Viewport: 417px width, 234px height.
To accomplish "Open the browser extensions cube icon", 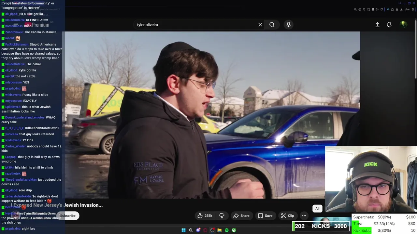I will [x=393, y=9].
